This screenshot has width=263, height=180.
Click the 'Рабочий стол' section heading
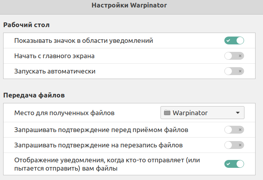26,25
